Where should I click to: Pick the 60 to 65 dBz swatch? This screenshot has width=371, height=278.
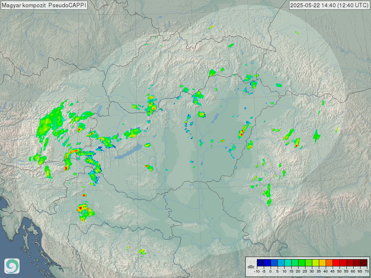coord(357,263)
